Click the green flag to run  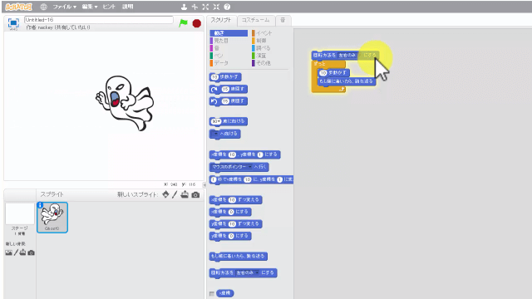(183, 23)
